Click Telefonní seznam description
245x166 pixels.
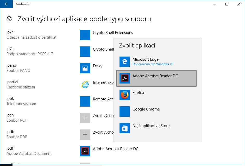21,104
